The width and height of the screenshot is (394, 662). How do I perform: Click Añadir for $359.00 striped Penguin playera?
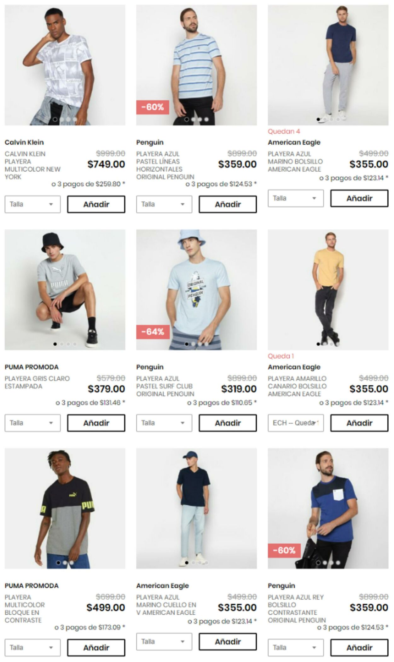pyautogui.click(x=228, y=204)
